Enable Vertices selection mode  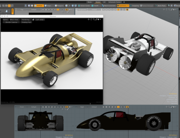coord(39,6)
